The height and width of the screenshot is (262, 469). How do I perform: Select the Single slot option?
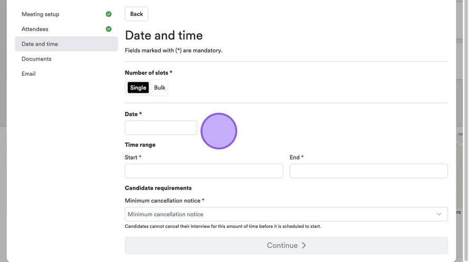pos(138,88)
